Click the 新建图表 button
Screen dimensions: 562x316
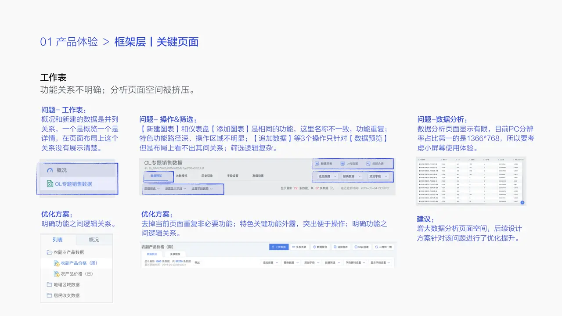point(323,163)
